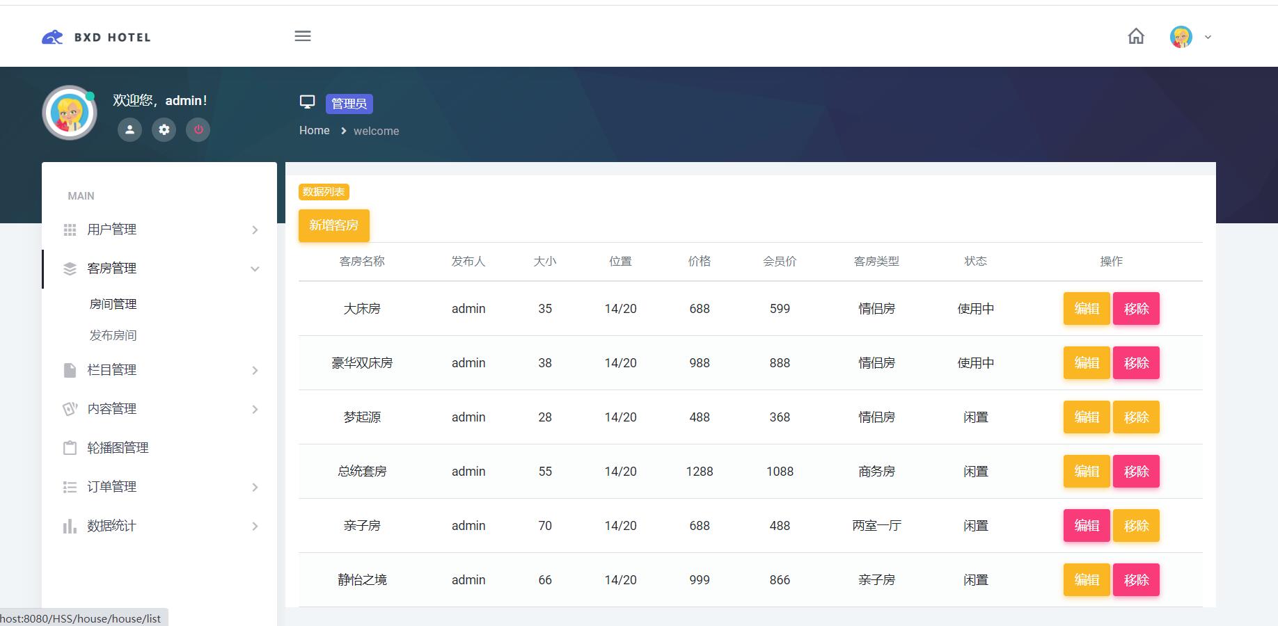
Task: Click the 两室一厅 room type cell
Action: 876,526
